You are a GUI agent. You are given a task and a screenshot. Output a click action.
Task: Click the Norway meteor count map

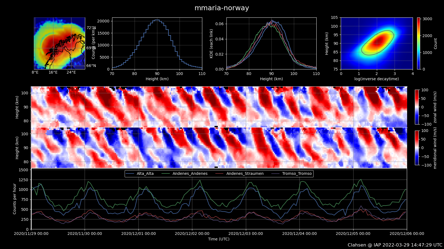[x=59, y=43]
